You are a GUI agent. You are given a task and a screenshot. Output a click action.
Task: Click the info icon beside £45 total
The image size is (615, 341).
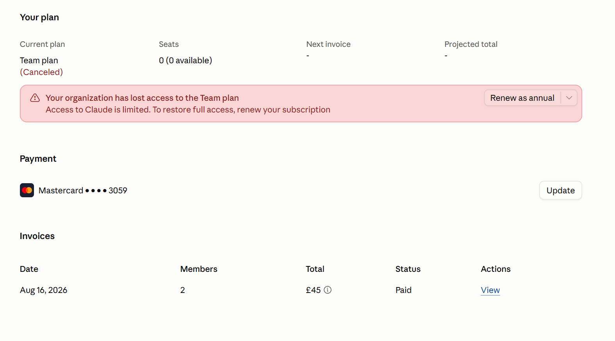click(x=328, y=290)
